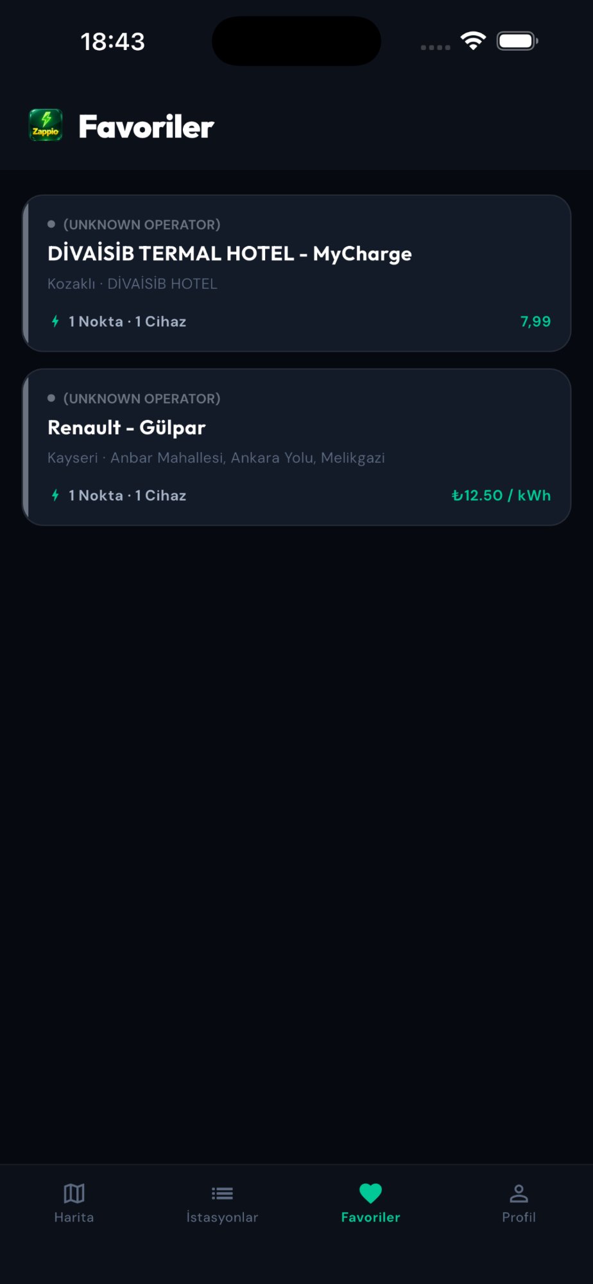Viewport: 593px width, 1284px height.
Task: Tap the 7,99 price on first card
Action: click(535, 321)
